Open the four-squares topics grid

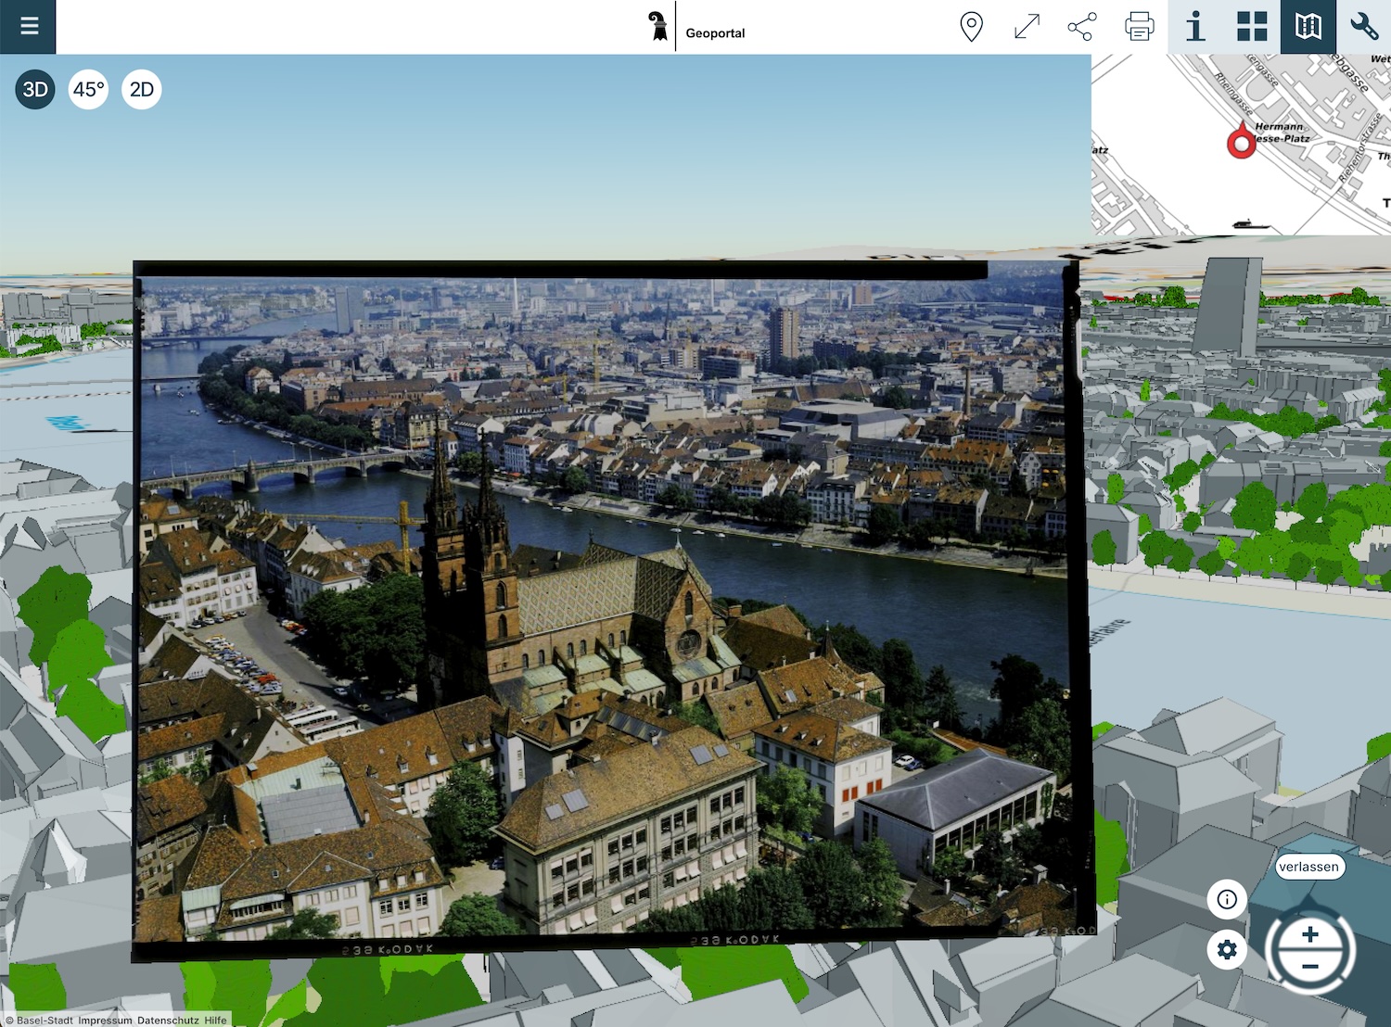point(1252,27)
